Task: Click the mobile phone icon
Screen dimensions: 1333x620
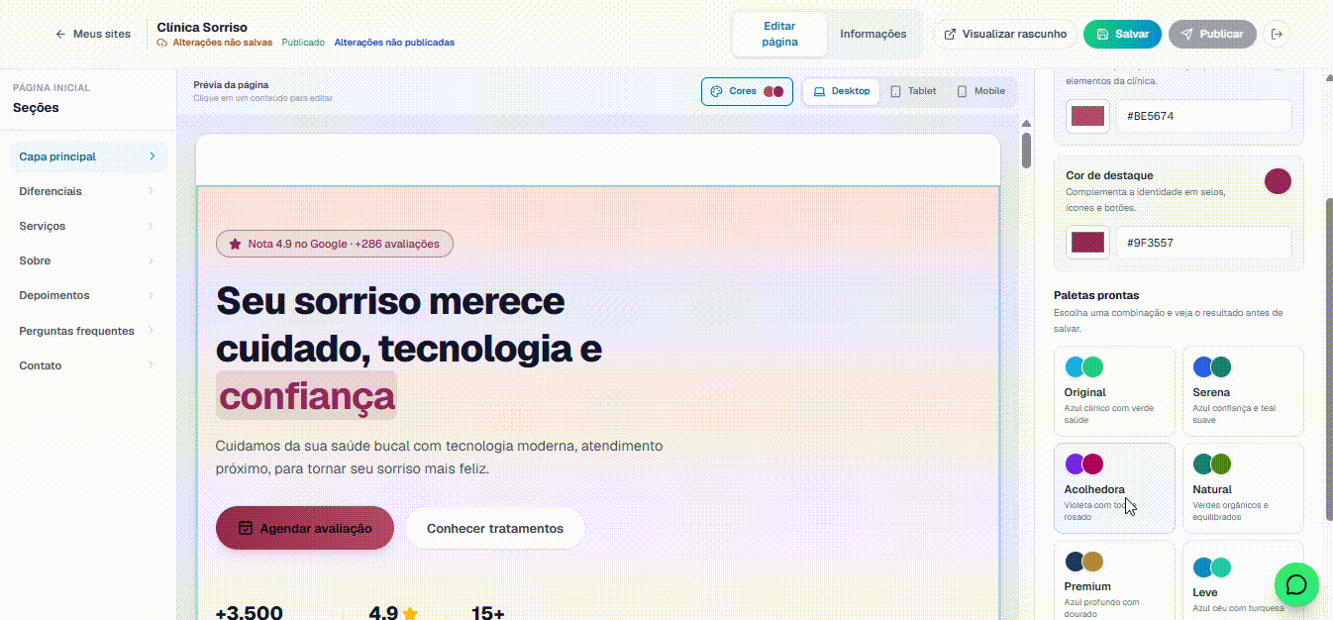Action: click(962, 91)
